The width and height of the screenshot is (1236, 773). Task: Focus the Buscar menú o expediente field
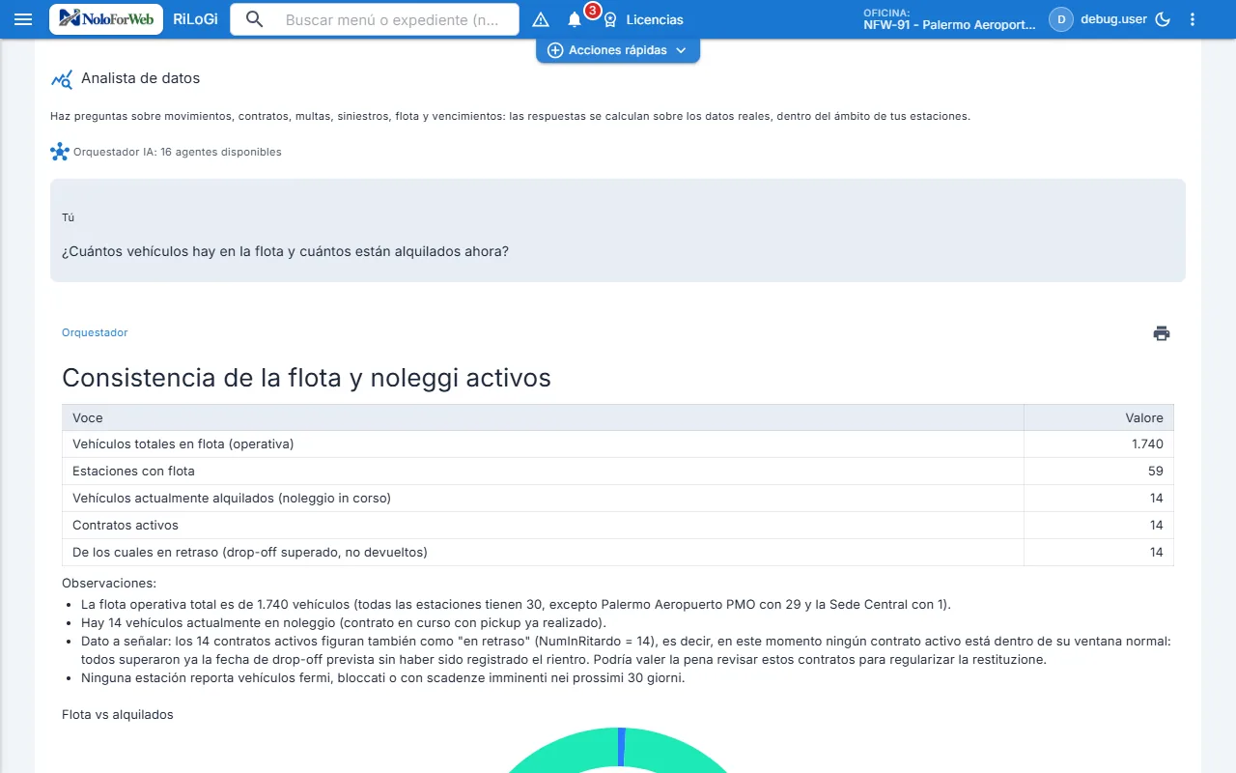[x=392, y=19]
